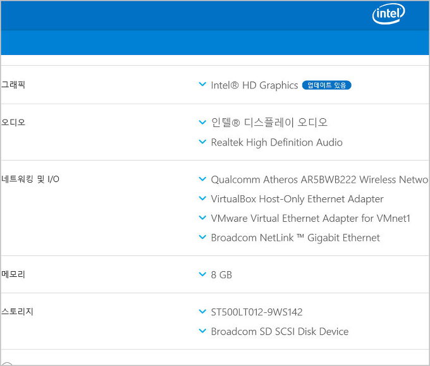Viewport: 430px width, 366px height.
Task: Expand the Qualcomm Atheros AR5BWB222 chevron arrow
Action: pyautogui.click(x=202, y=180)
